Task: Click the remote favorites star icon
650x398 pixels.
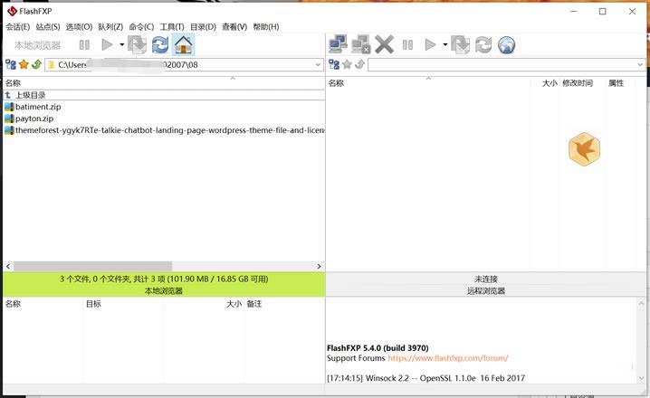Action: point(347,64)
